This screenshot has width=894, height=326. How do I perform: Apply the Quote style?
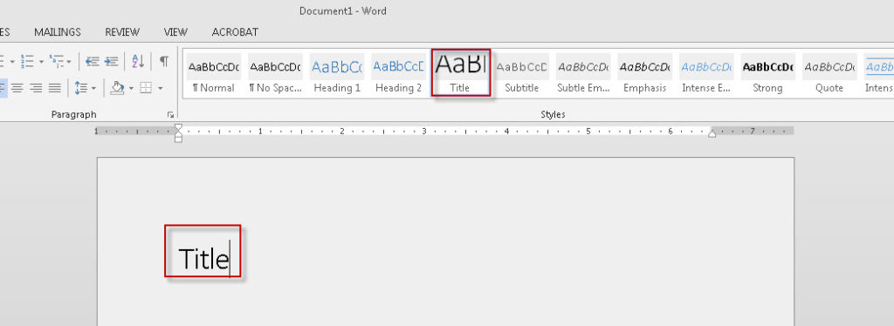point(829,74)
